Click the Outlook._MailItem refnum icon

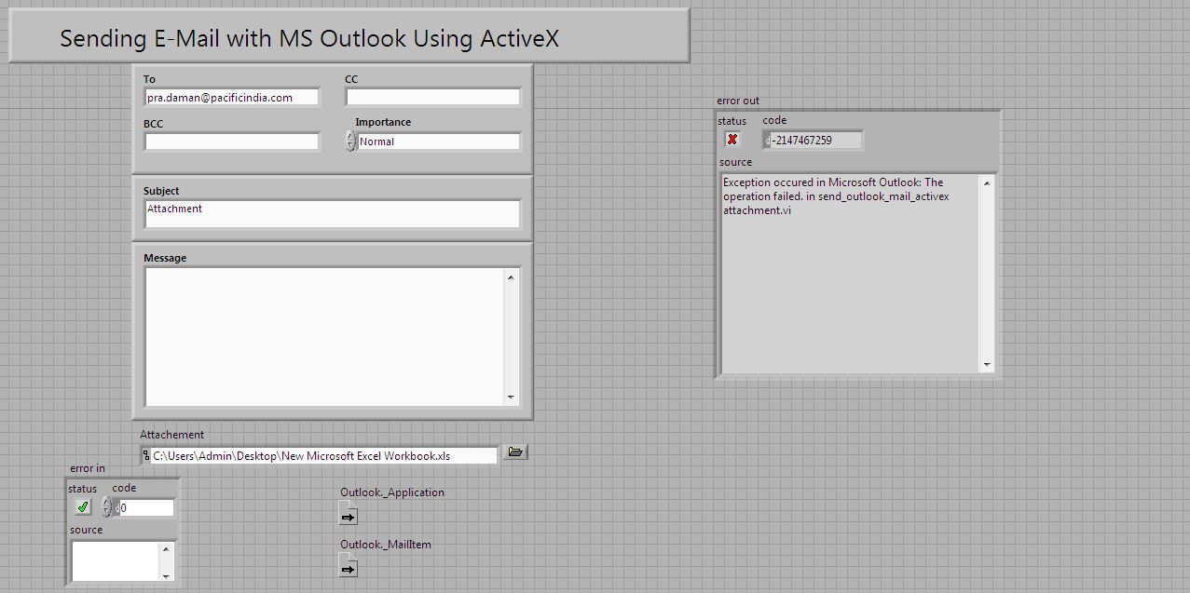348,565
